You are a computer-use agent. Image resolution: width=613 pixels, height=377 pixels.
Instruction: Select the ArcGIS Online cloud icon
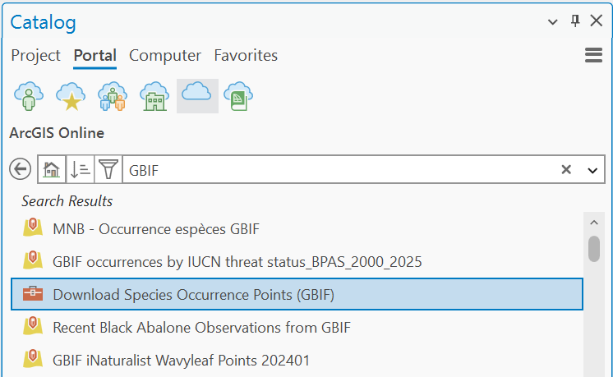pyautogui.click(x=196, y=96)
